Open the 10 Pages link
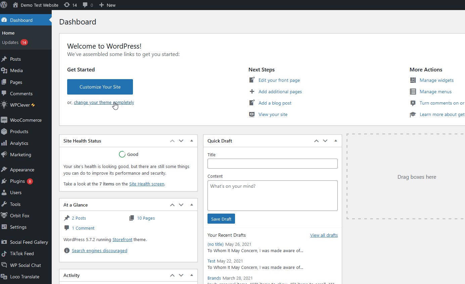Image resolution: width=465 pixels, height=284 pixels. (146, 218)
